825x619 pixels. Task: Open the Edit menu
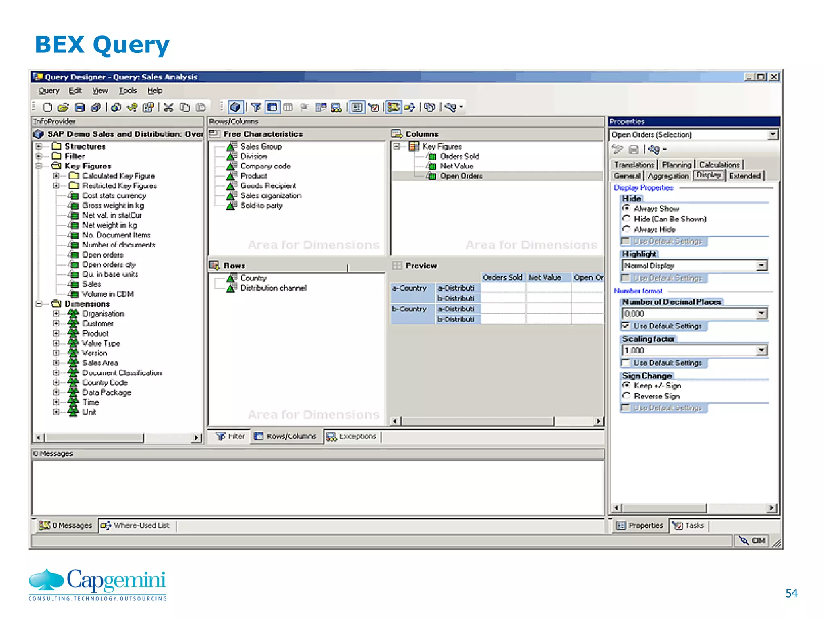(x=75, y=91)
